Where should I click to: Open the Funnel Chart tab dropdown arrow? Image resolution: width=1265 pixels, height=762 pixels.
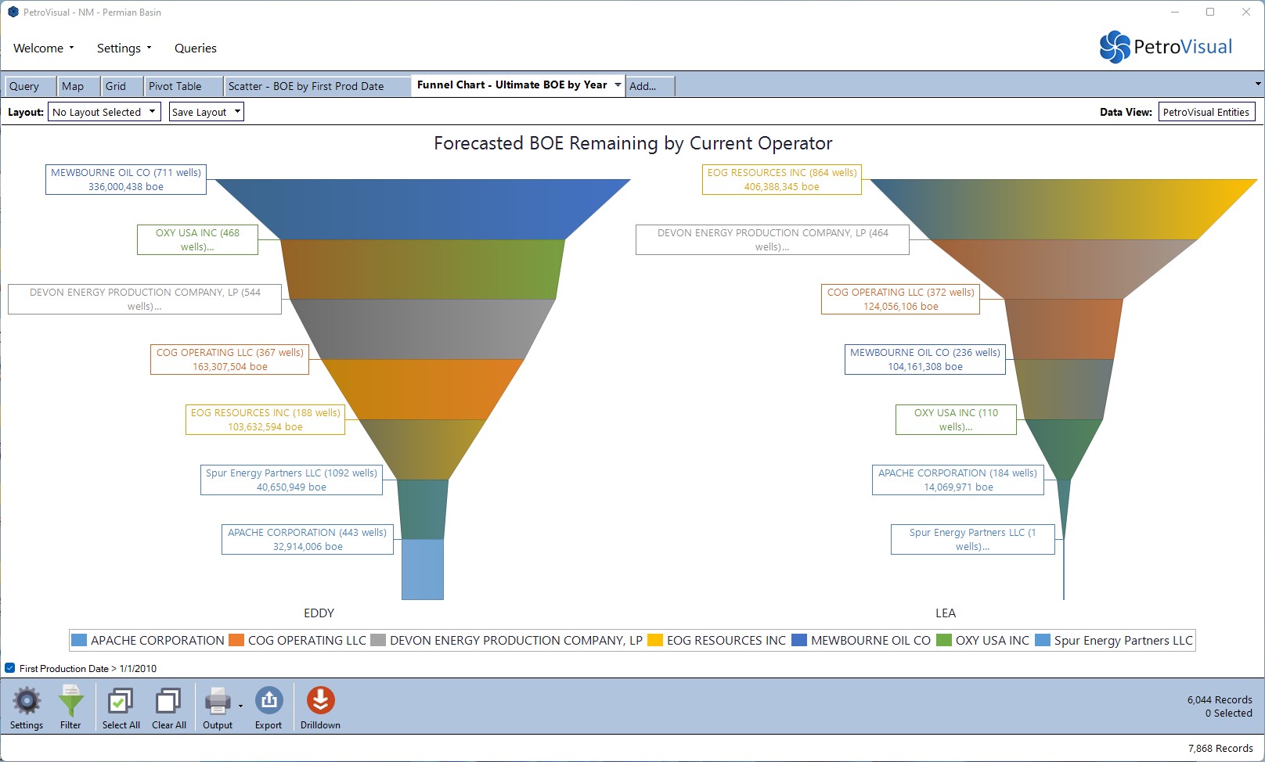pyautogui.click(x=618, y=84)
